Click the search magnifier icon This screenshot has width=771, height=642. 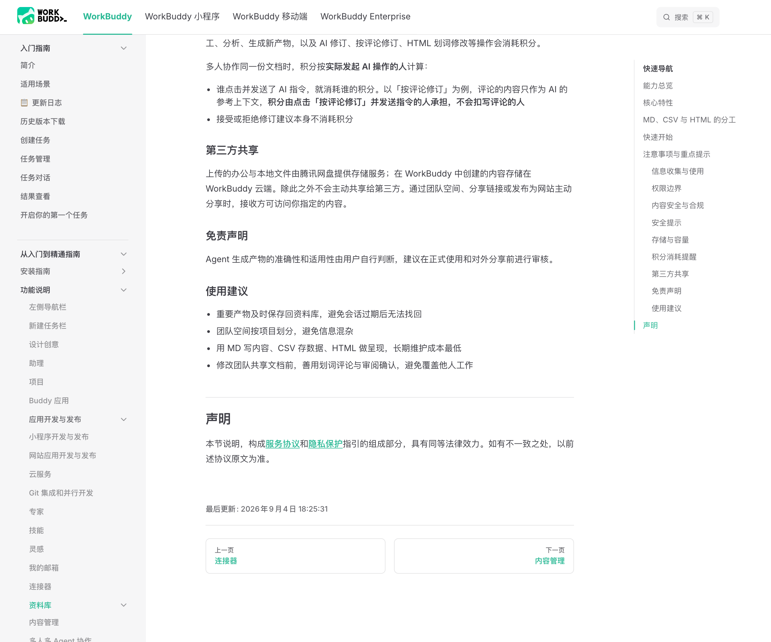coord(666,17)
